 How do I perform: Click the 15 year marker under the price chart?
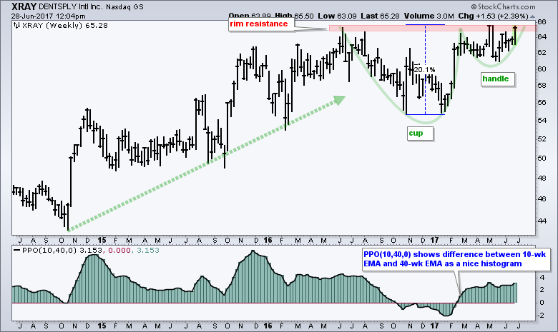point(102,241)
